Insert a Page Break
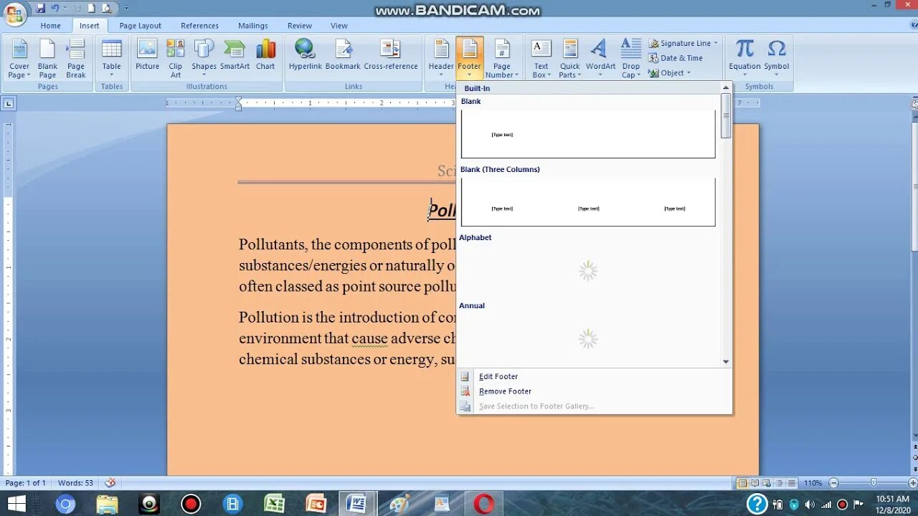The width and height of the screenshot is (918, 516). [76, 59]
